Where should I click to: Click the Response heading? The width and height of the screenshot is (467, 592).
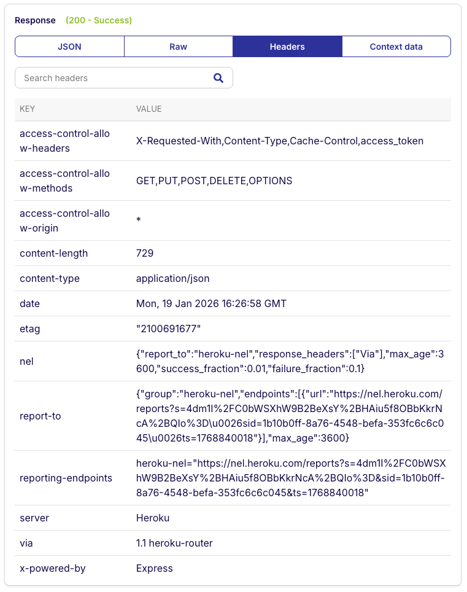[x=35, y=20]
